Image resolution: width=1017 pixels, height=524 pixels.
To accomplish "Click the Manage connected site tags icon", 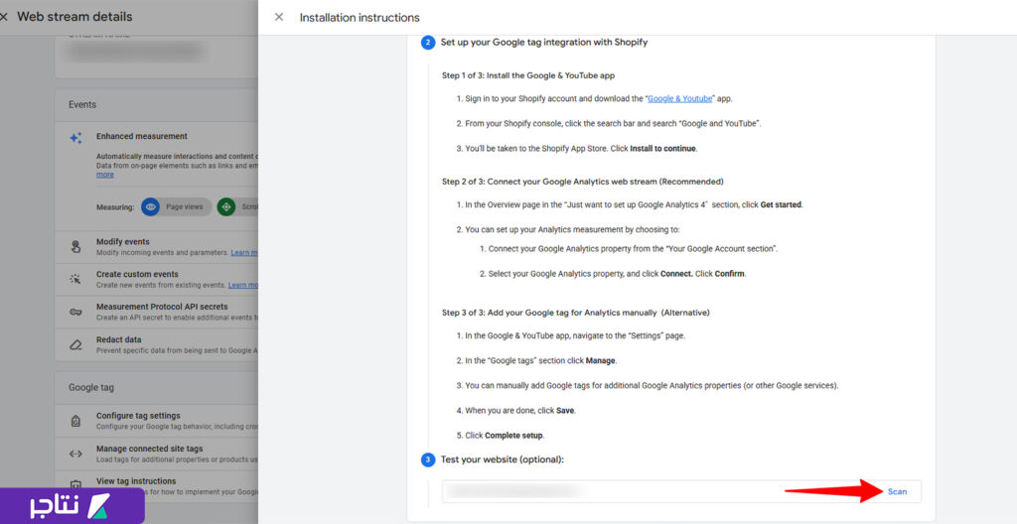I will [75, 454].
